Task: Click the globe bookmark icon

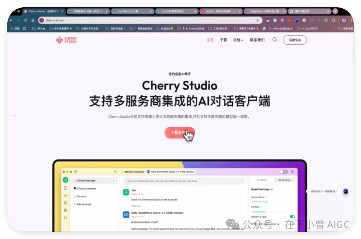Action: point(264,29)
